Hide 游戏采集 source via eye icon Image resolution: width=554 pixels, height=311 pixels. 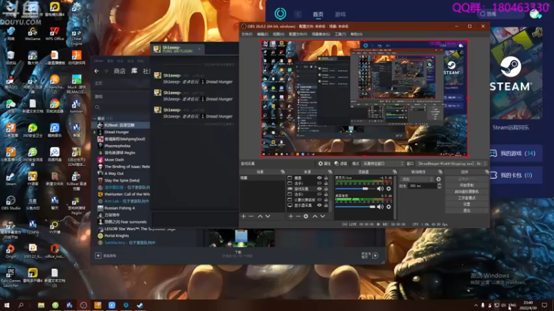(319, 189)
